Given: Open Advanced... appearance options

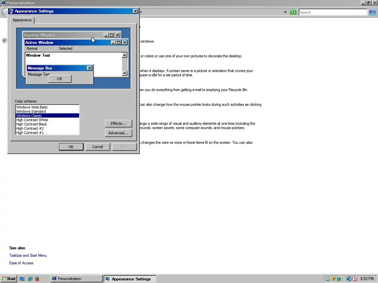Looking at the screenshot, I should click(x=118, y=133).
